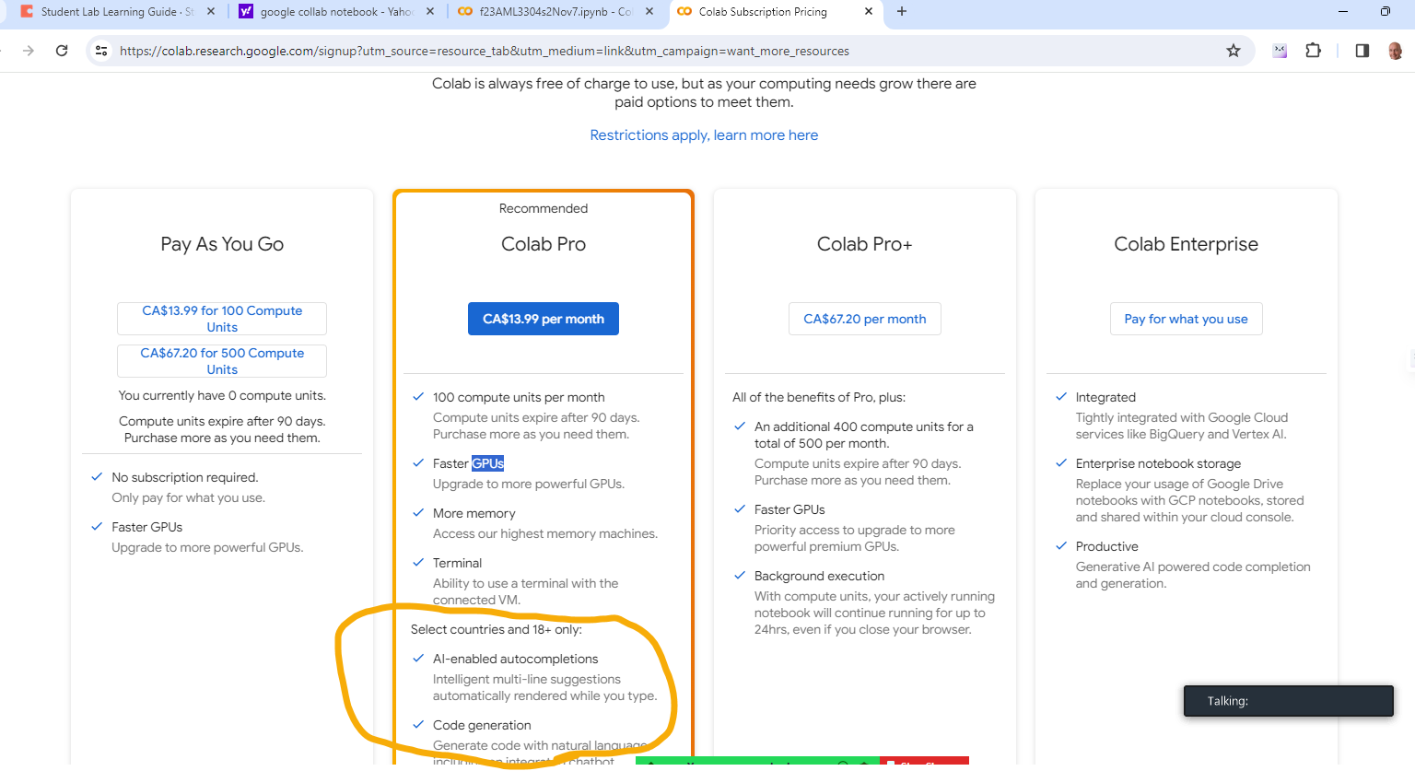Click the Integrated feature in Enterprise

click(1105, 397)
